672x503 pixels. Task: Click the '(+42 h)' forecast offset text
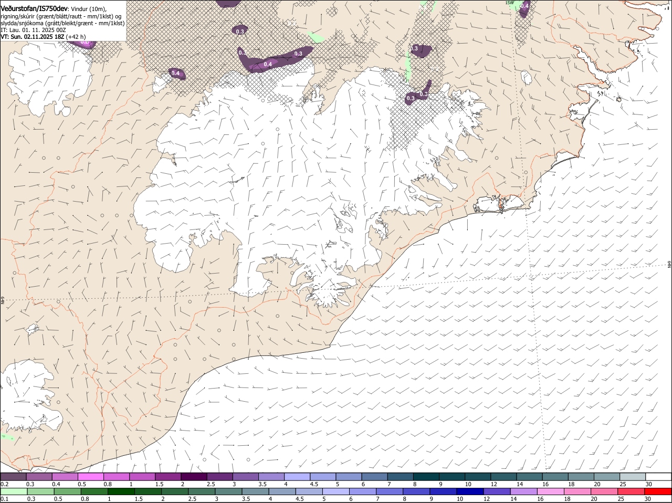[x=76, y=37]
